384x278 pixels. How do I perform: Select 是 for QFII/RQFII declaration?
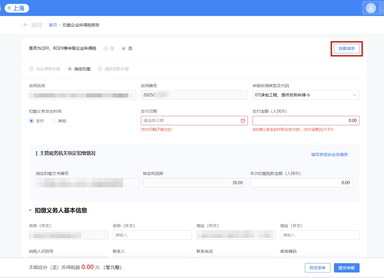click(106, 48)
